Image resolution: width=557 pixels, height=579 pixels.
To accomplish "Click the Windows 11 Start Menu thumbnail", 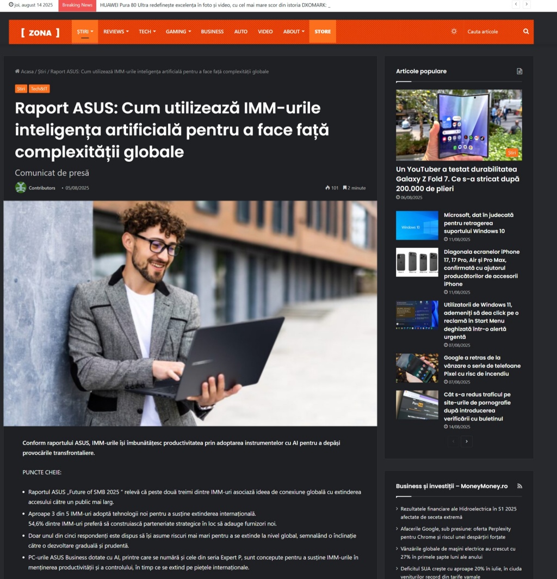I will (417, 315).
